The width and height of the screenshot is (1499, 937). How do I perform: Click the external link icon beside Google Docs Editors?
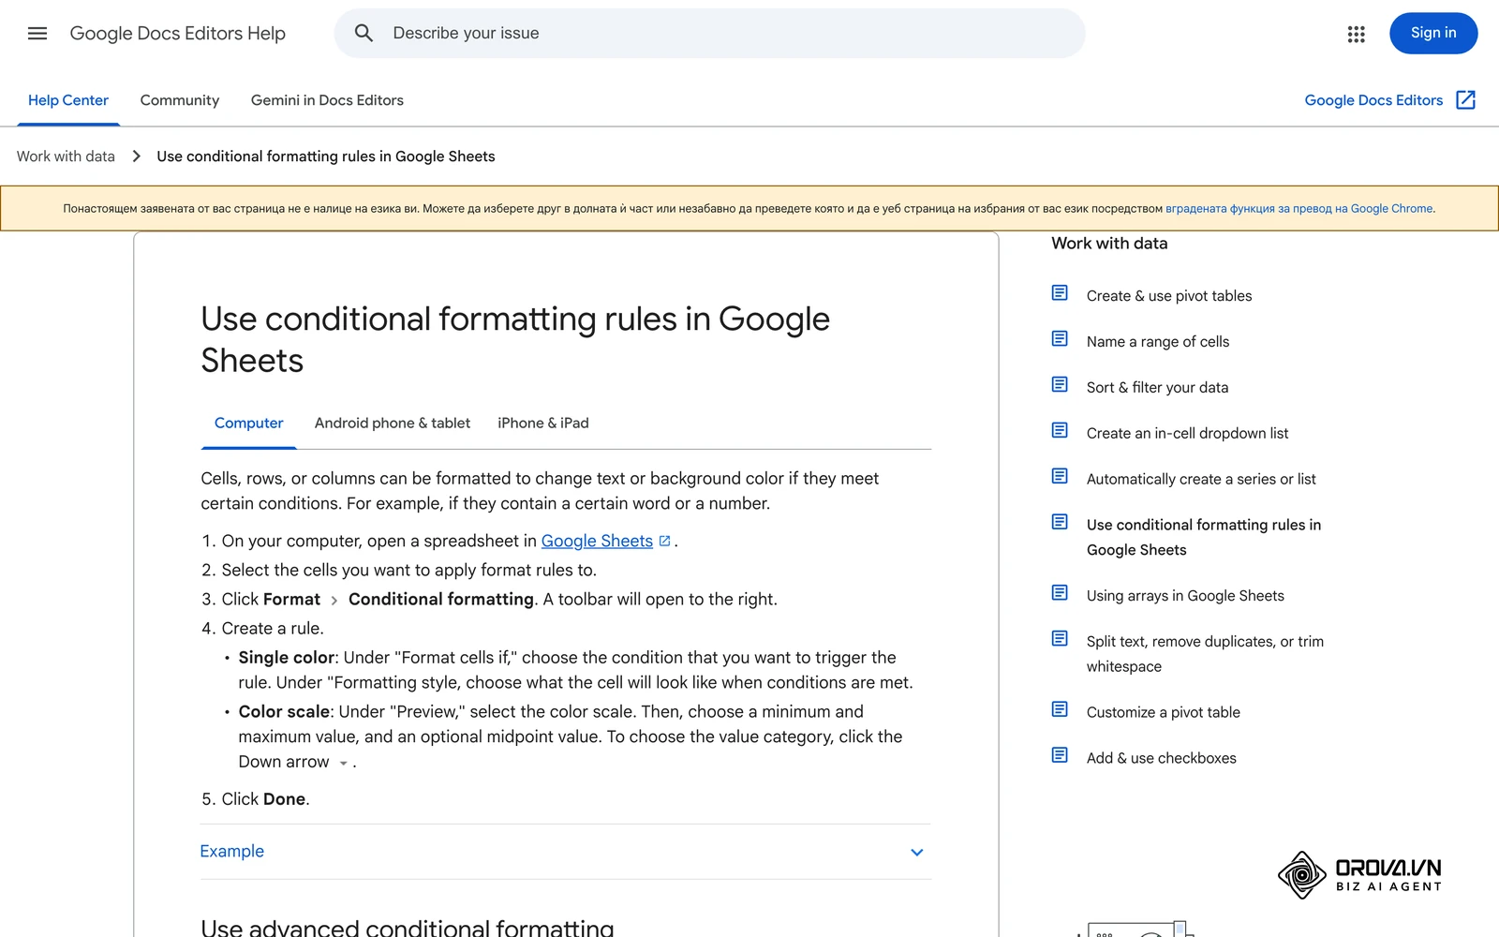click(x=1465, y=100)
